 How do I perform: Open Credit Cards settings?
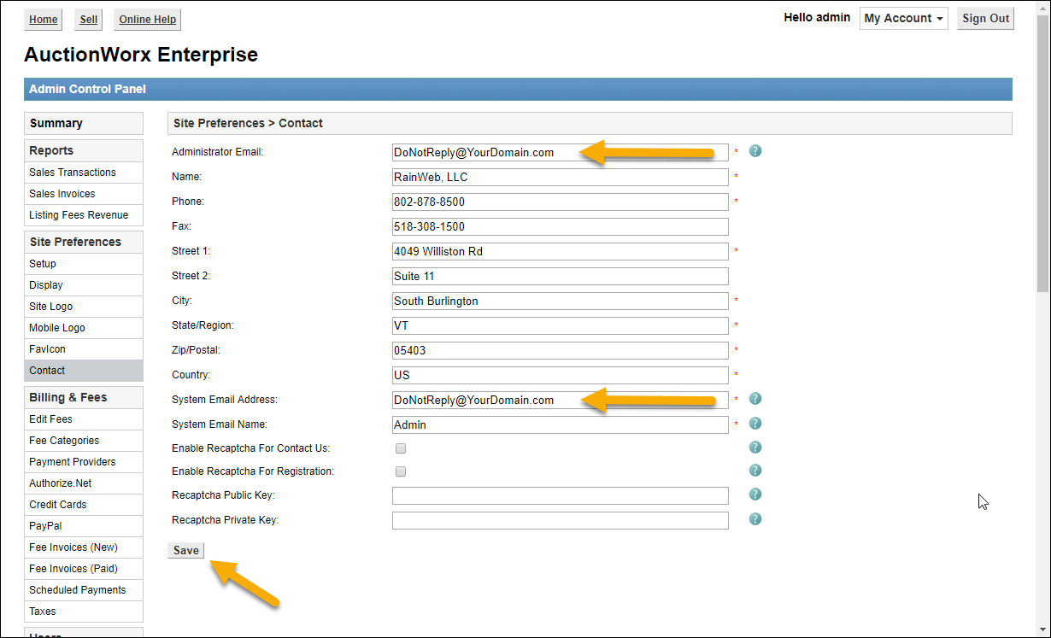(84, 505)
